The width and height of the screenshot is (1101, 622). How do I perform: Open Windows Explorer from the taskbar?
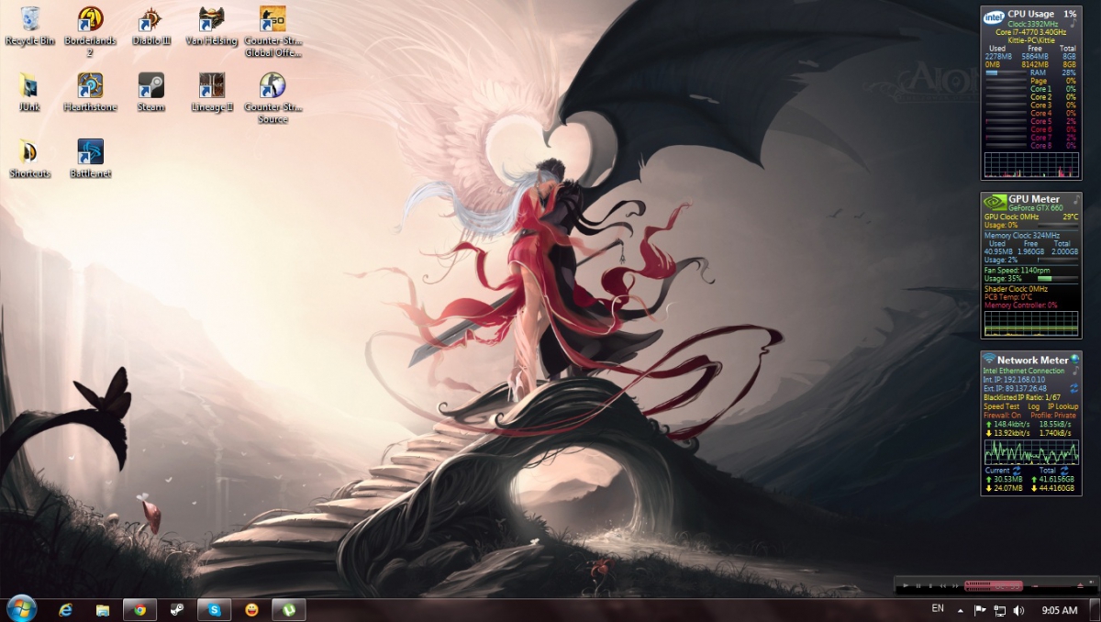point(103,609)
